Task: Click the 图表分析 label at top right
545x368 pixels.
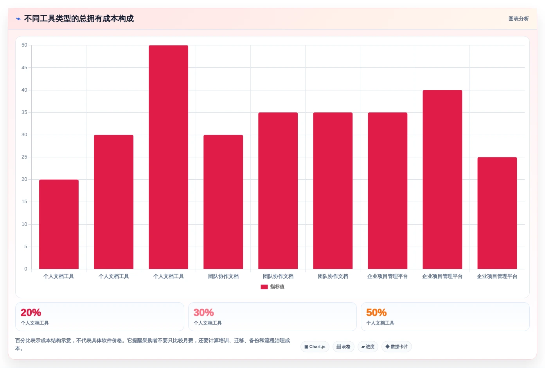Action: (518, 19)
